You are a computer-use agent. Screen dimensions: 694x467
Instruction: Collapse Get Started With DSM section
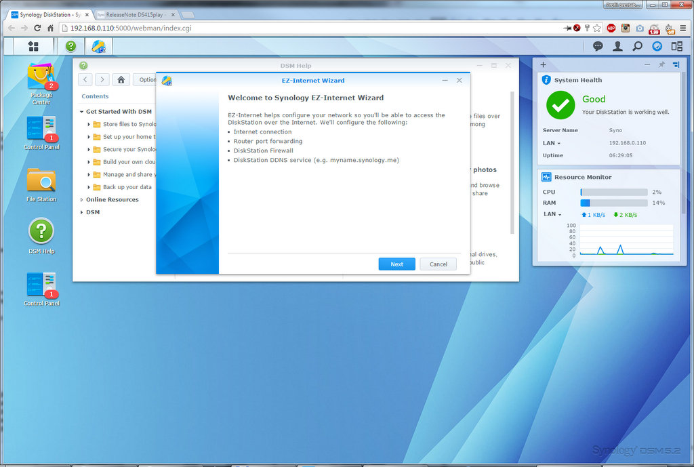pos(81,112)
